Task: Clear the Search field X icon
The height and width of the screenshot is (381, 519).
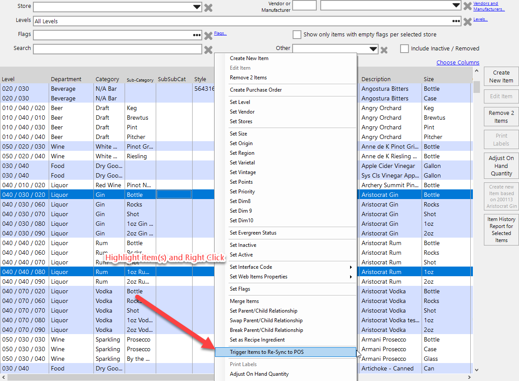Action: 208,50
